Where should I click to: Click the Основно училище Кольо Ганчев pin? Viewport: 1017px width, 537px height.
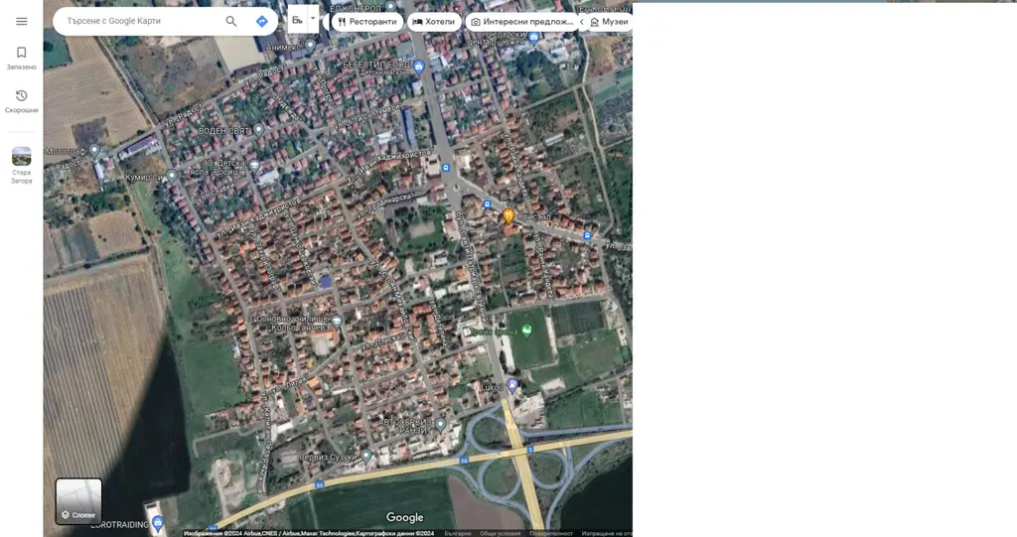pos(337,320)
